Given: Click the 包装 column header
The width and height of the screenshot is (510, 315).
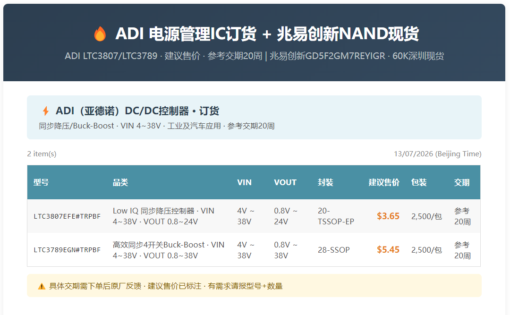Looking at the screenshot, I should tap(419, 182).
